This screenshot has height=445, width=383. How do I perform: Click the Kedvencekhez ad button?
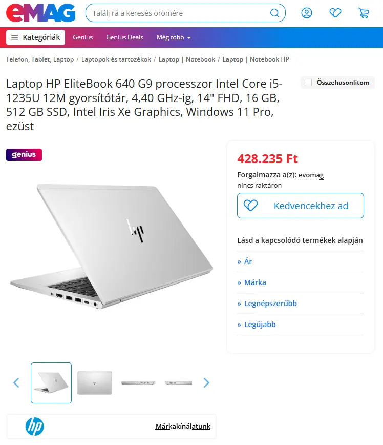point(301,206)
